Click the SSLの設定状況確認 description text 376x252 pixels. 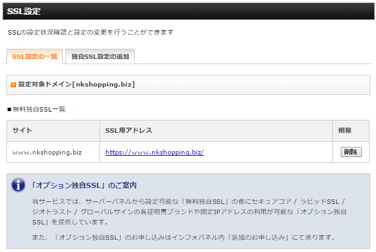coord(90,32)
